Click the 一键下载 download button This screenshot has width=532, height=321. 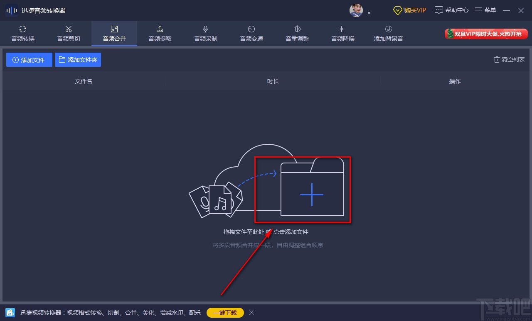click(x=225, y=313)
